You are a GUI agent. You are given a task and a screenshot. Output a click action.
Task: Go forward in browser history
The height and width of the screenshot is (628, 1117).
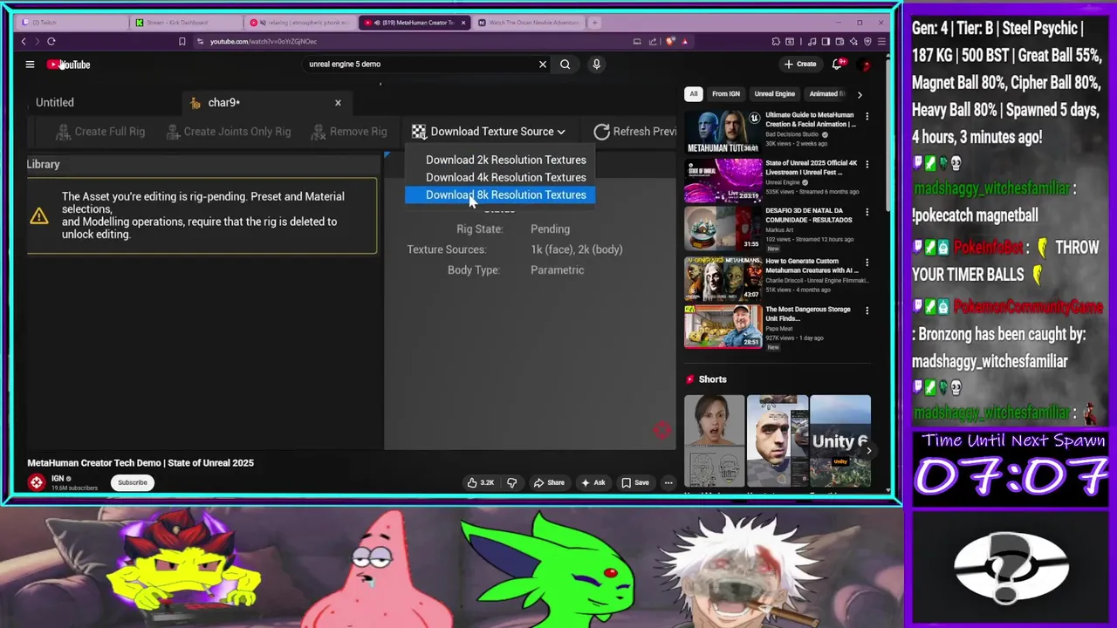tap(37, 41)
